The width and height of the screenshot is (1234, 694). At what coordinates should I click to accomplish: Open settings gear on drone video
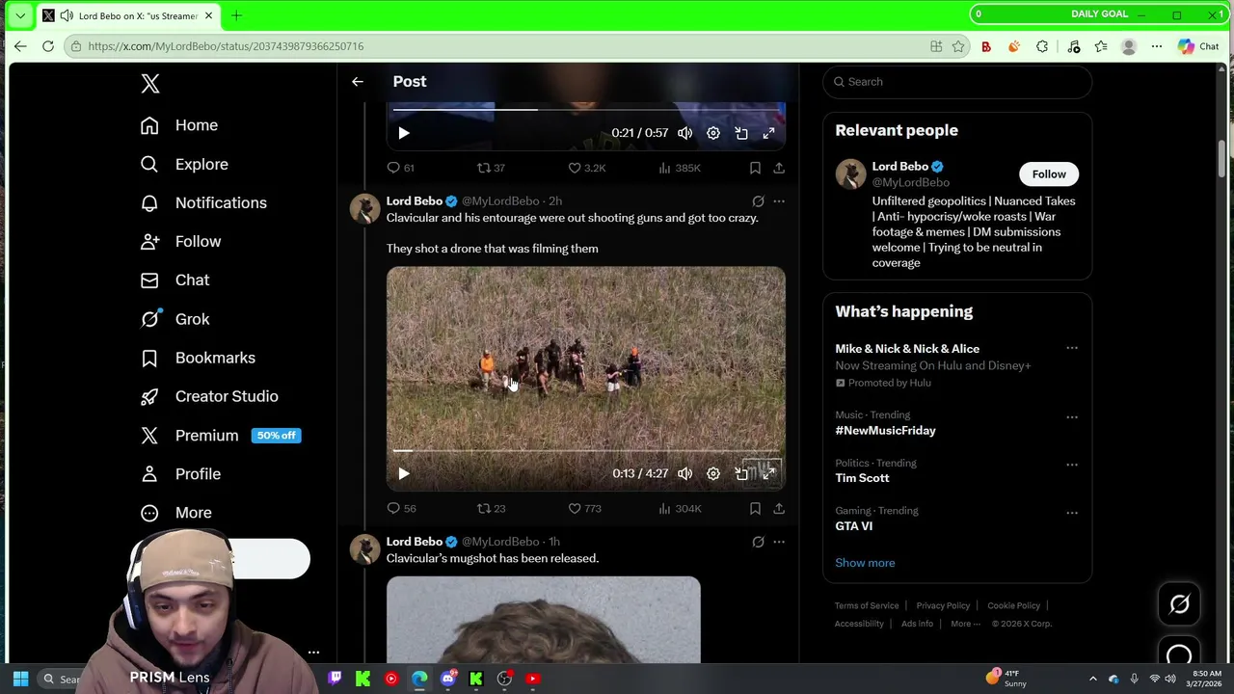(x=713, y=473)
